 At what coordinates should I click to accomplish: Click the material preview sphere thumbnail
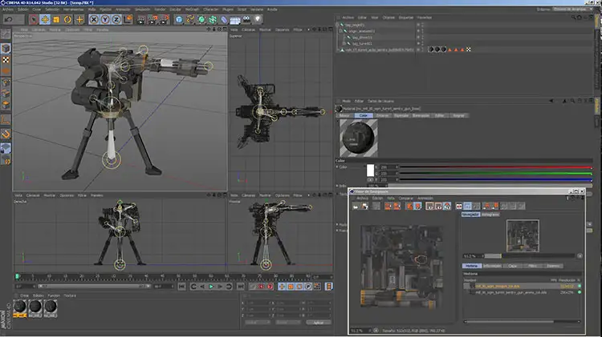pyautogui.click(x=358, y=138)
